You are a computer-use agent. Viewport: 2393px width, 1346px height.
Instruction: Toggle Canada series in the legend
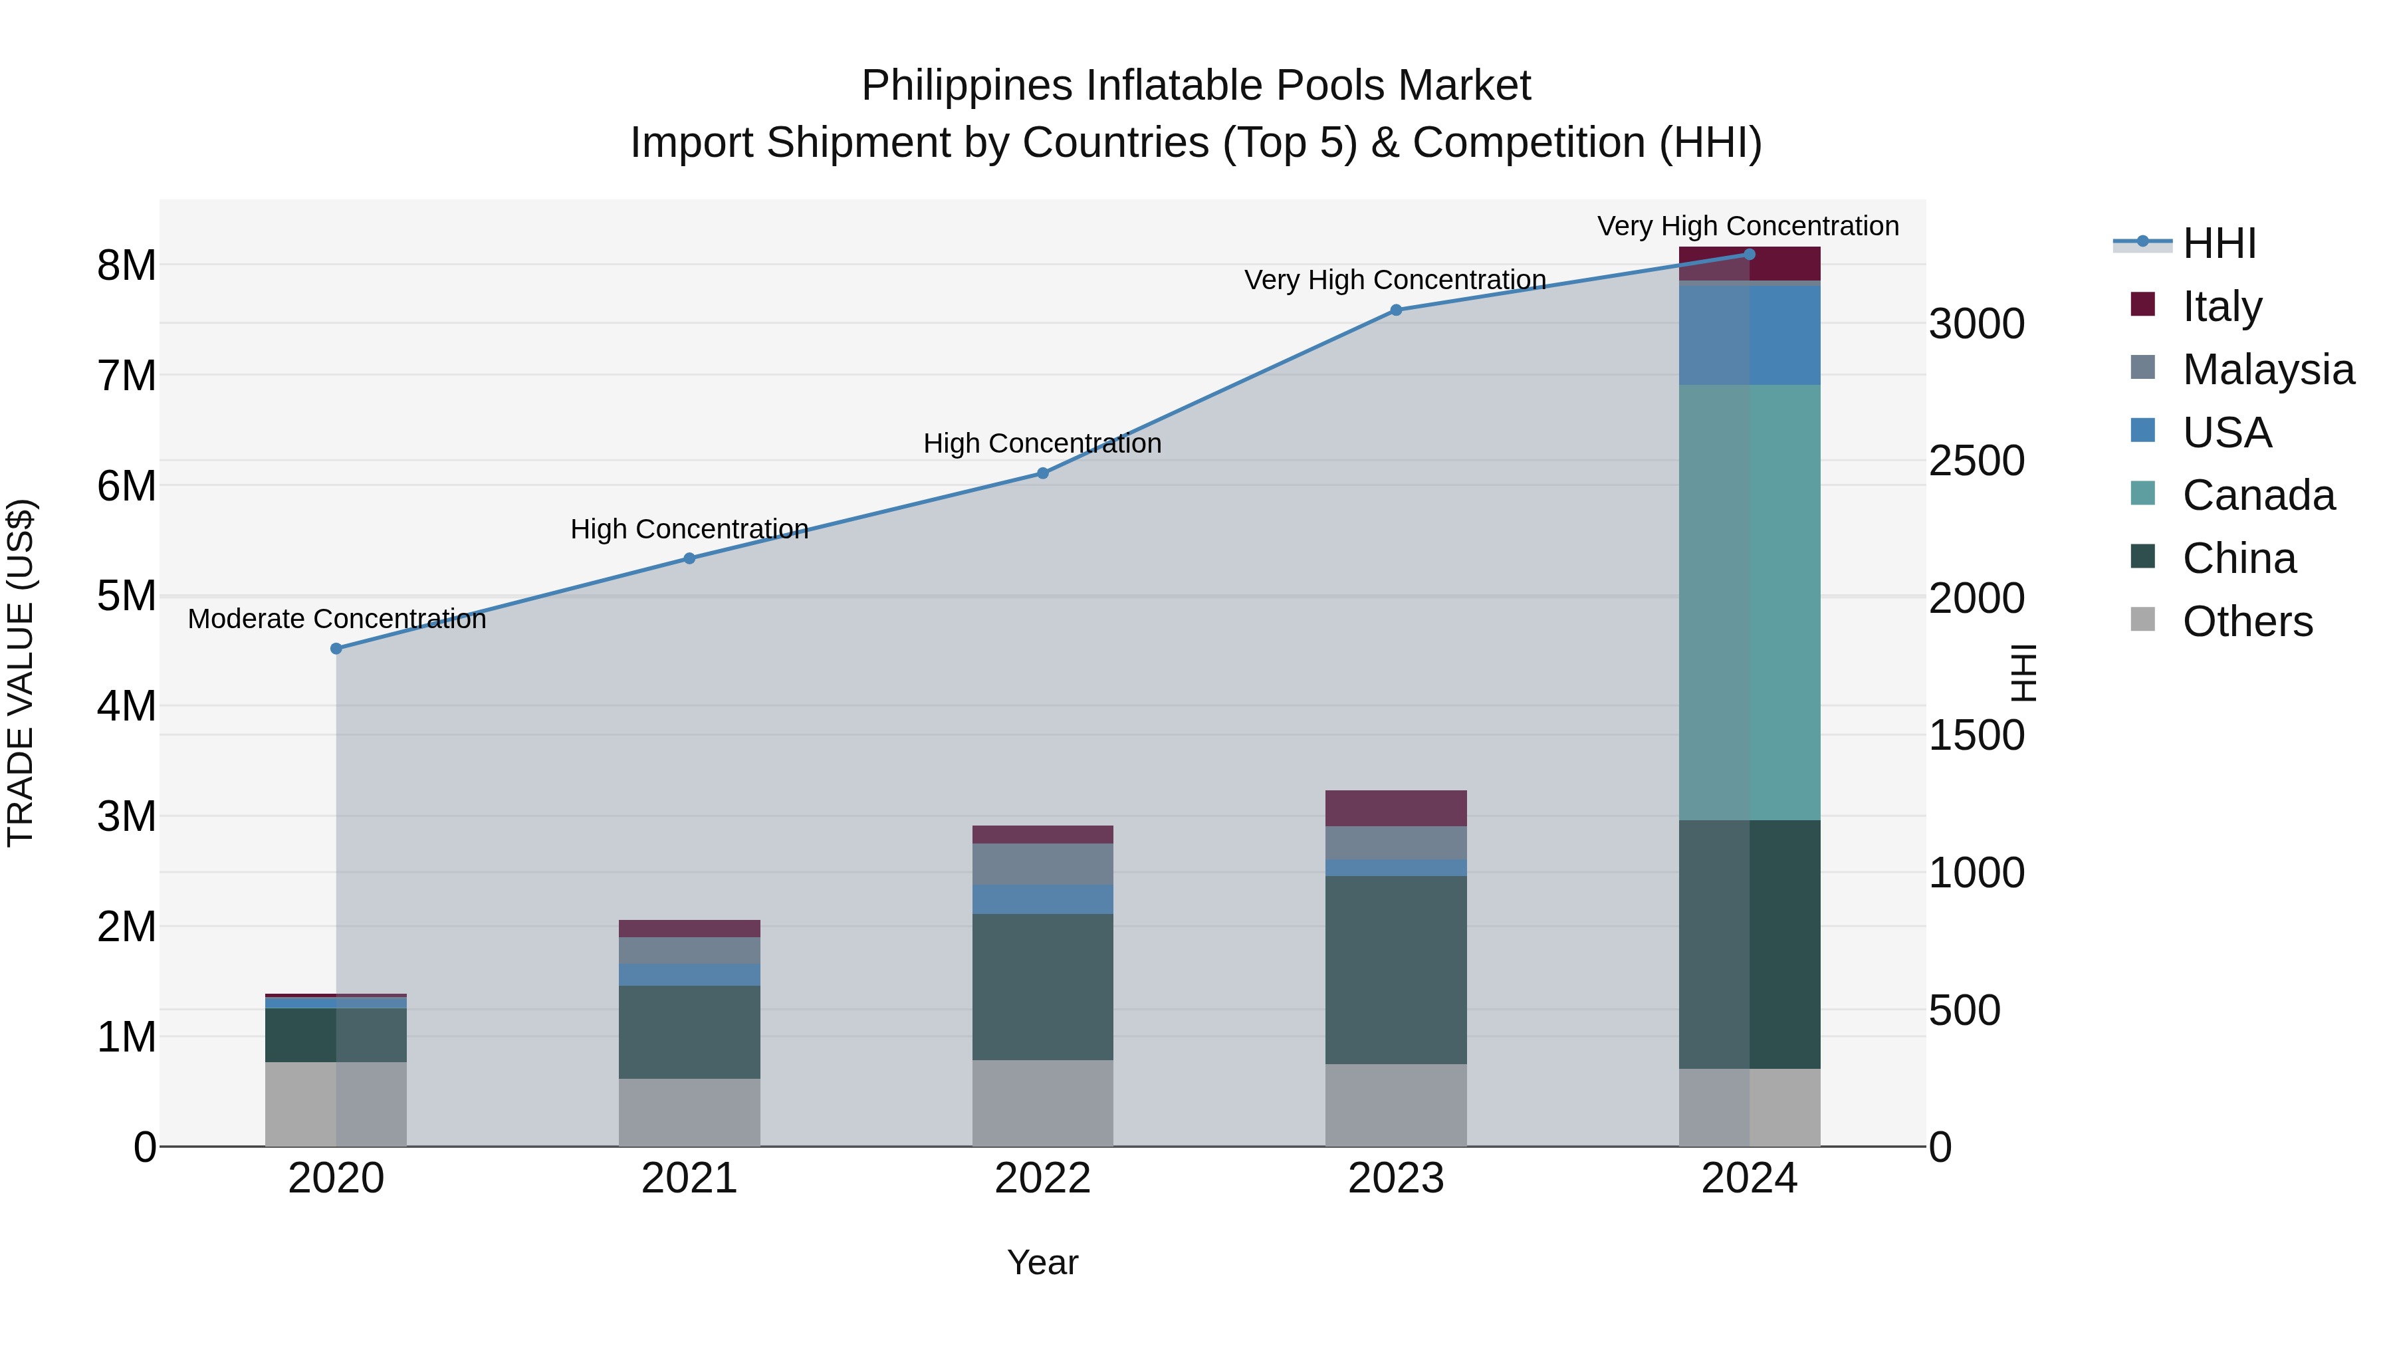(x=2232, y=495)
